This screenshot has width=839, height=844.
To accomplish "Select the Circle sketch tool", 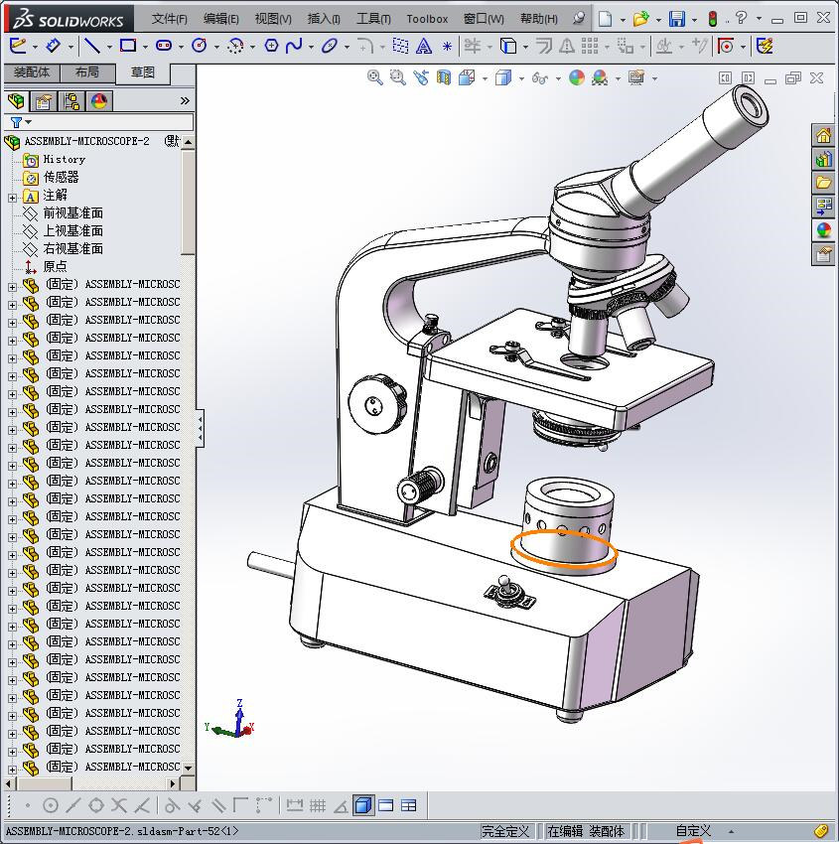I will tap(200, 46).
